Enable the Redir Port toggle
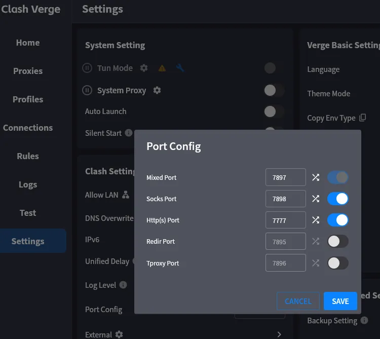380x339 pixels. pyautogui.click(x=338, y=241)
